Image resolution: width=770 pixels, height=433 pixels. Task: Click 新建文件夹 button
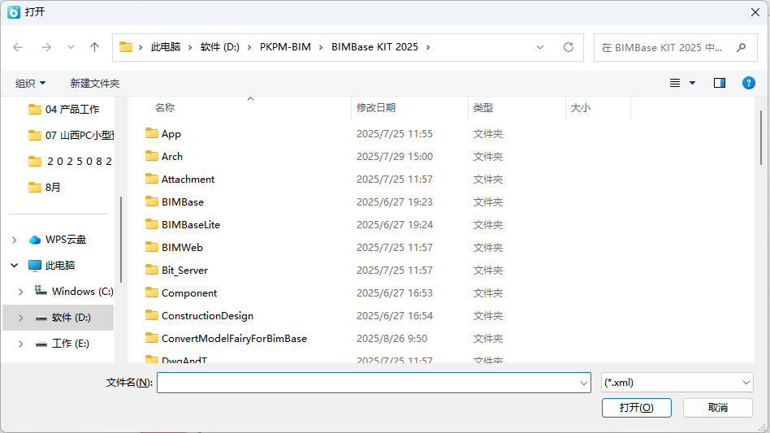coord(95,83)
